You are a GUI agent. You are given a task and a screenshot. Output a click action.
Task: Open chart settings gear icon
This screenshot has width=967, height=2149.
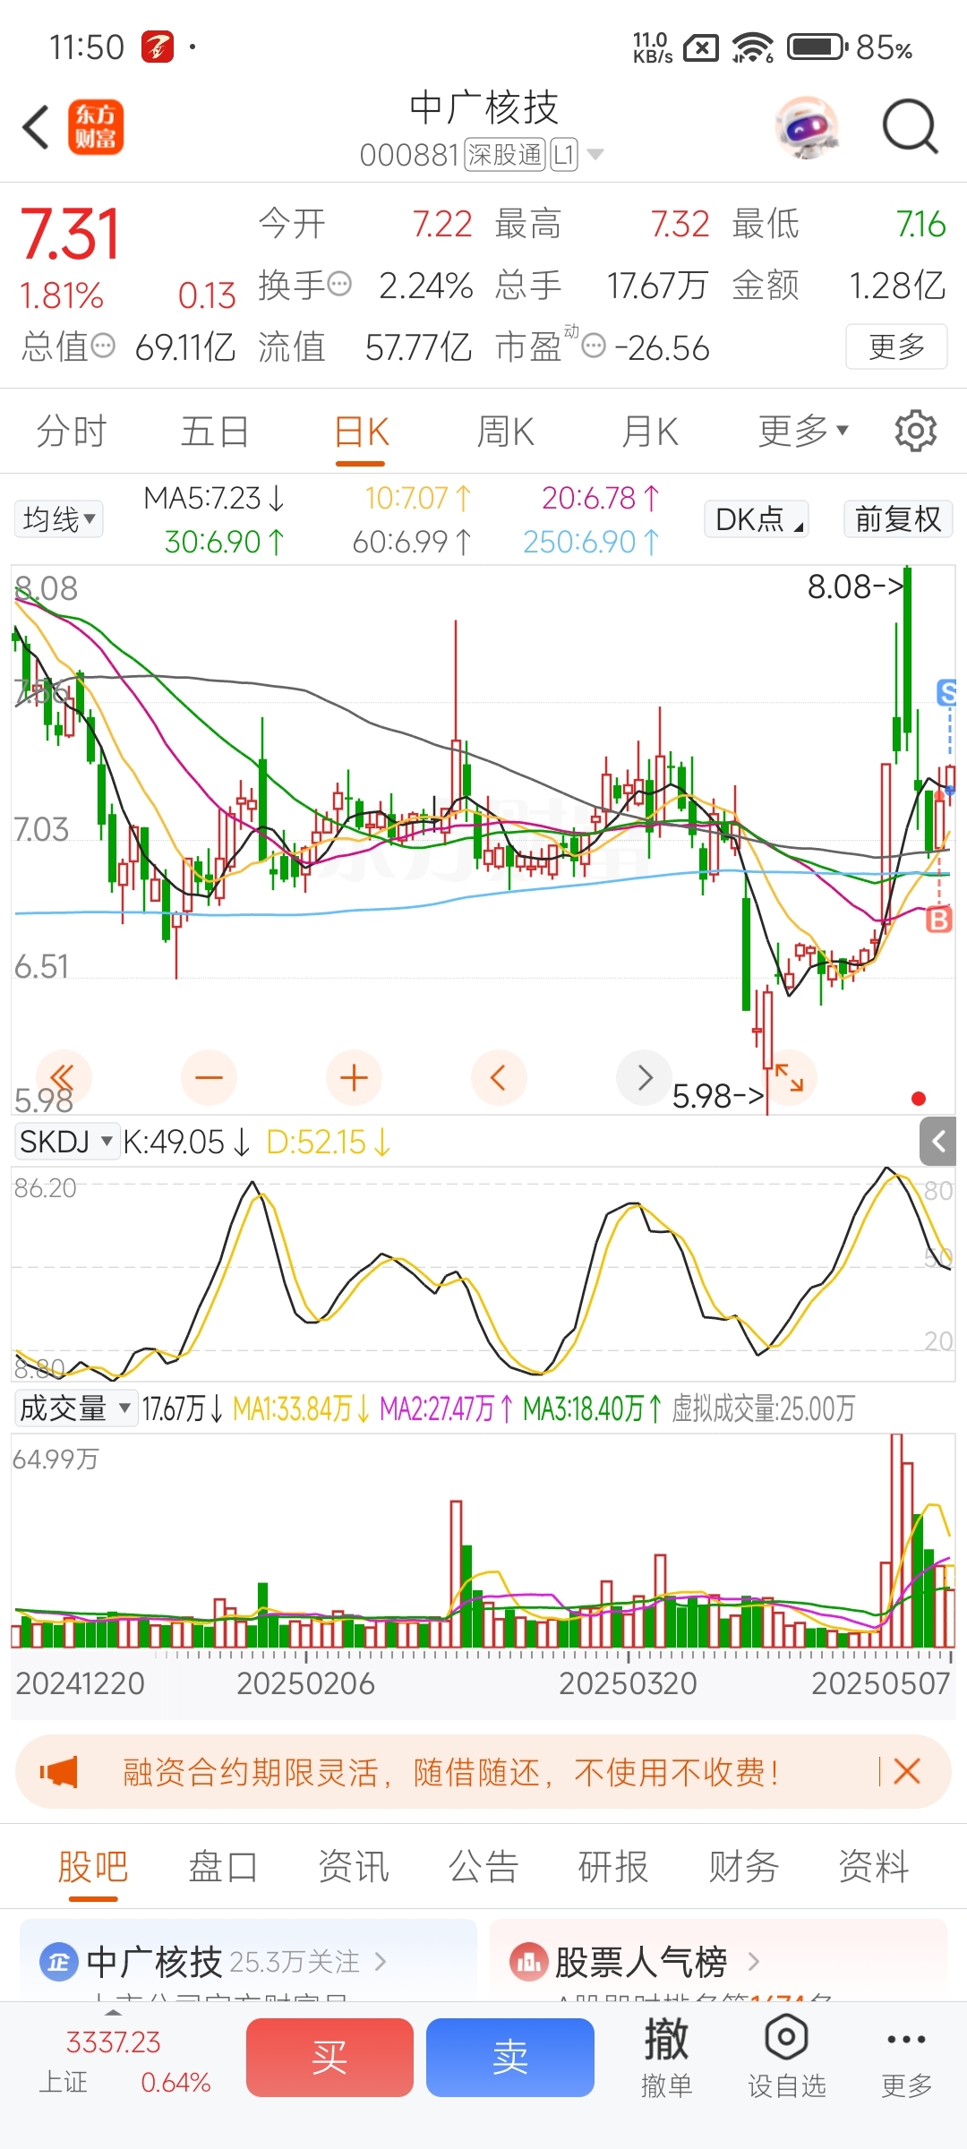915,431
